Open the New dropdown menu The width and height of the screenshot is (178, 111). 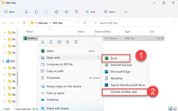(11, 12)
